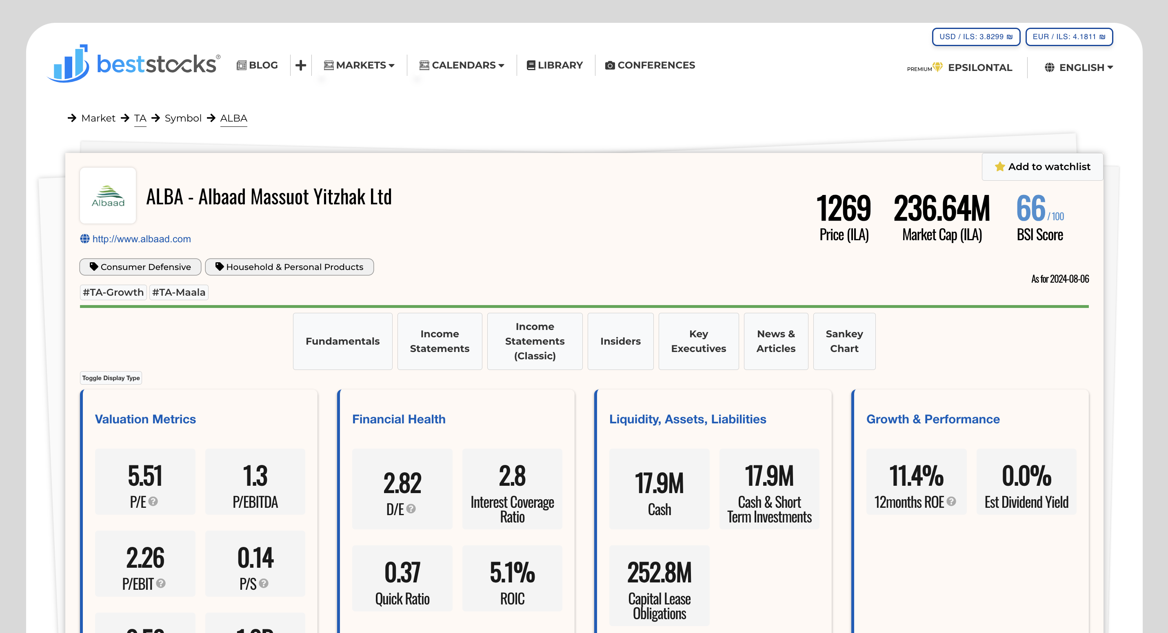Viewport: 1168px width, 633px height.
Task: Click the tag icon on Household & Personal Products
Action: (x=220, y=266)
